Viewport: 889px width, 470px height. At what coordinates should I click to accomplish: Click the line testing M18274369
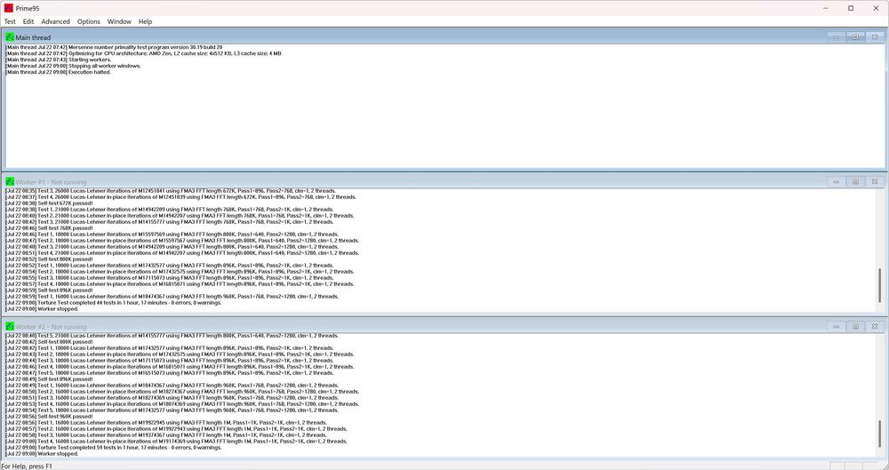(x=172, y=397)
